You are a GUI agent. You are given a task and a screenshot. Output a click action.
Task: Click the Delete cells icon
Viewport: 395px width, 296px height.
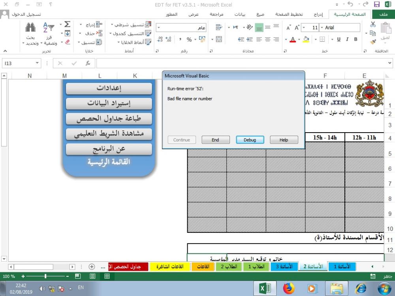(x=99, y=33)
